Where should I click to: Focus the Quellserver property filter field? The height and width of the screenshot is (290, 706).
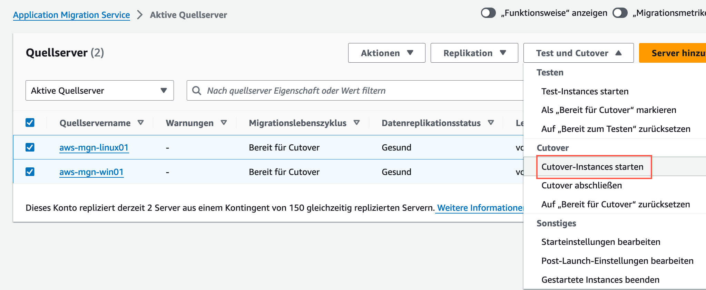click(x=355, y=91)
